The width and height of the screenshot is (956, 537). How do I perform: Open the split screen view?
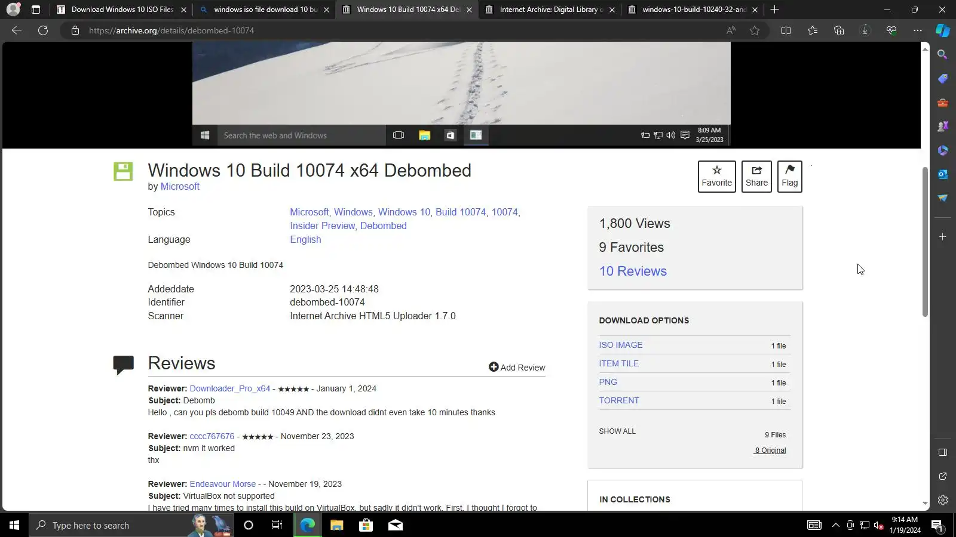(x=786, y=30)
